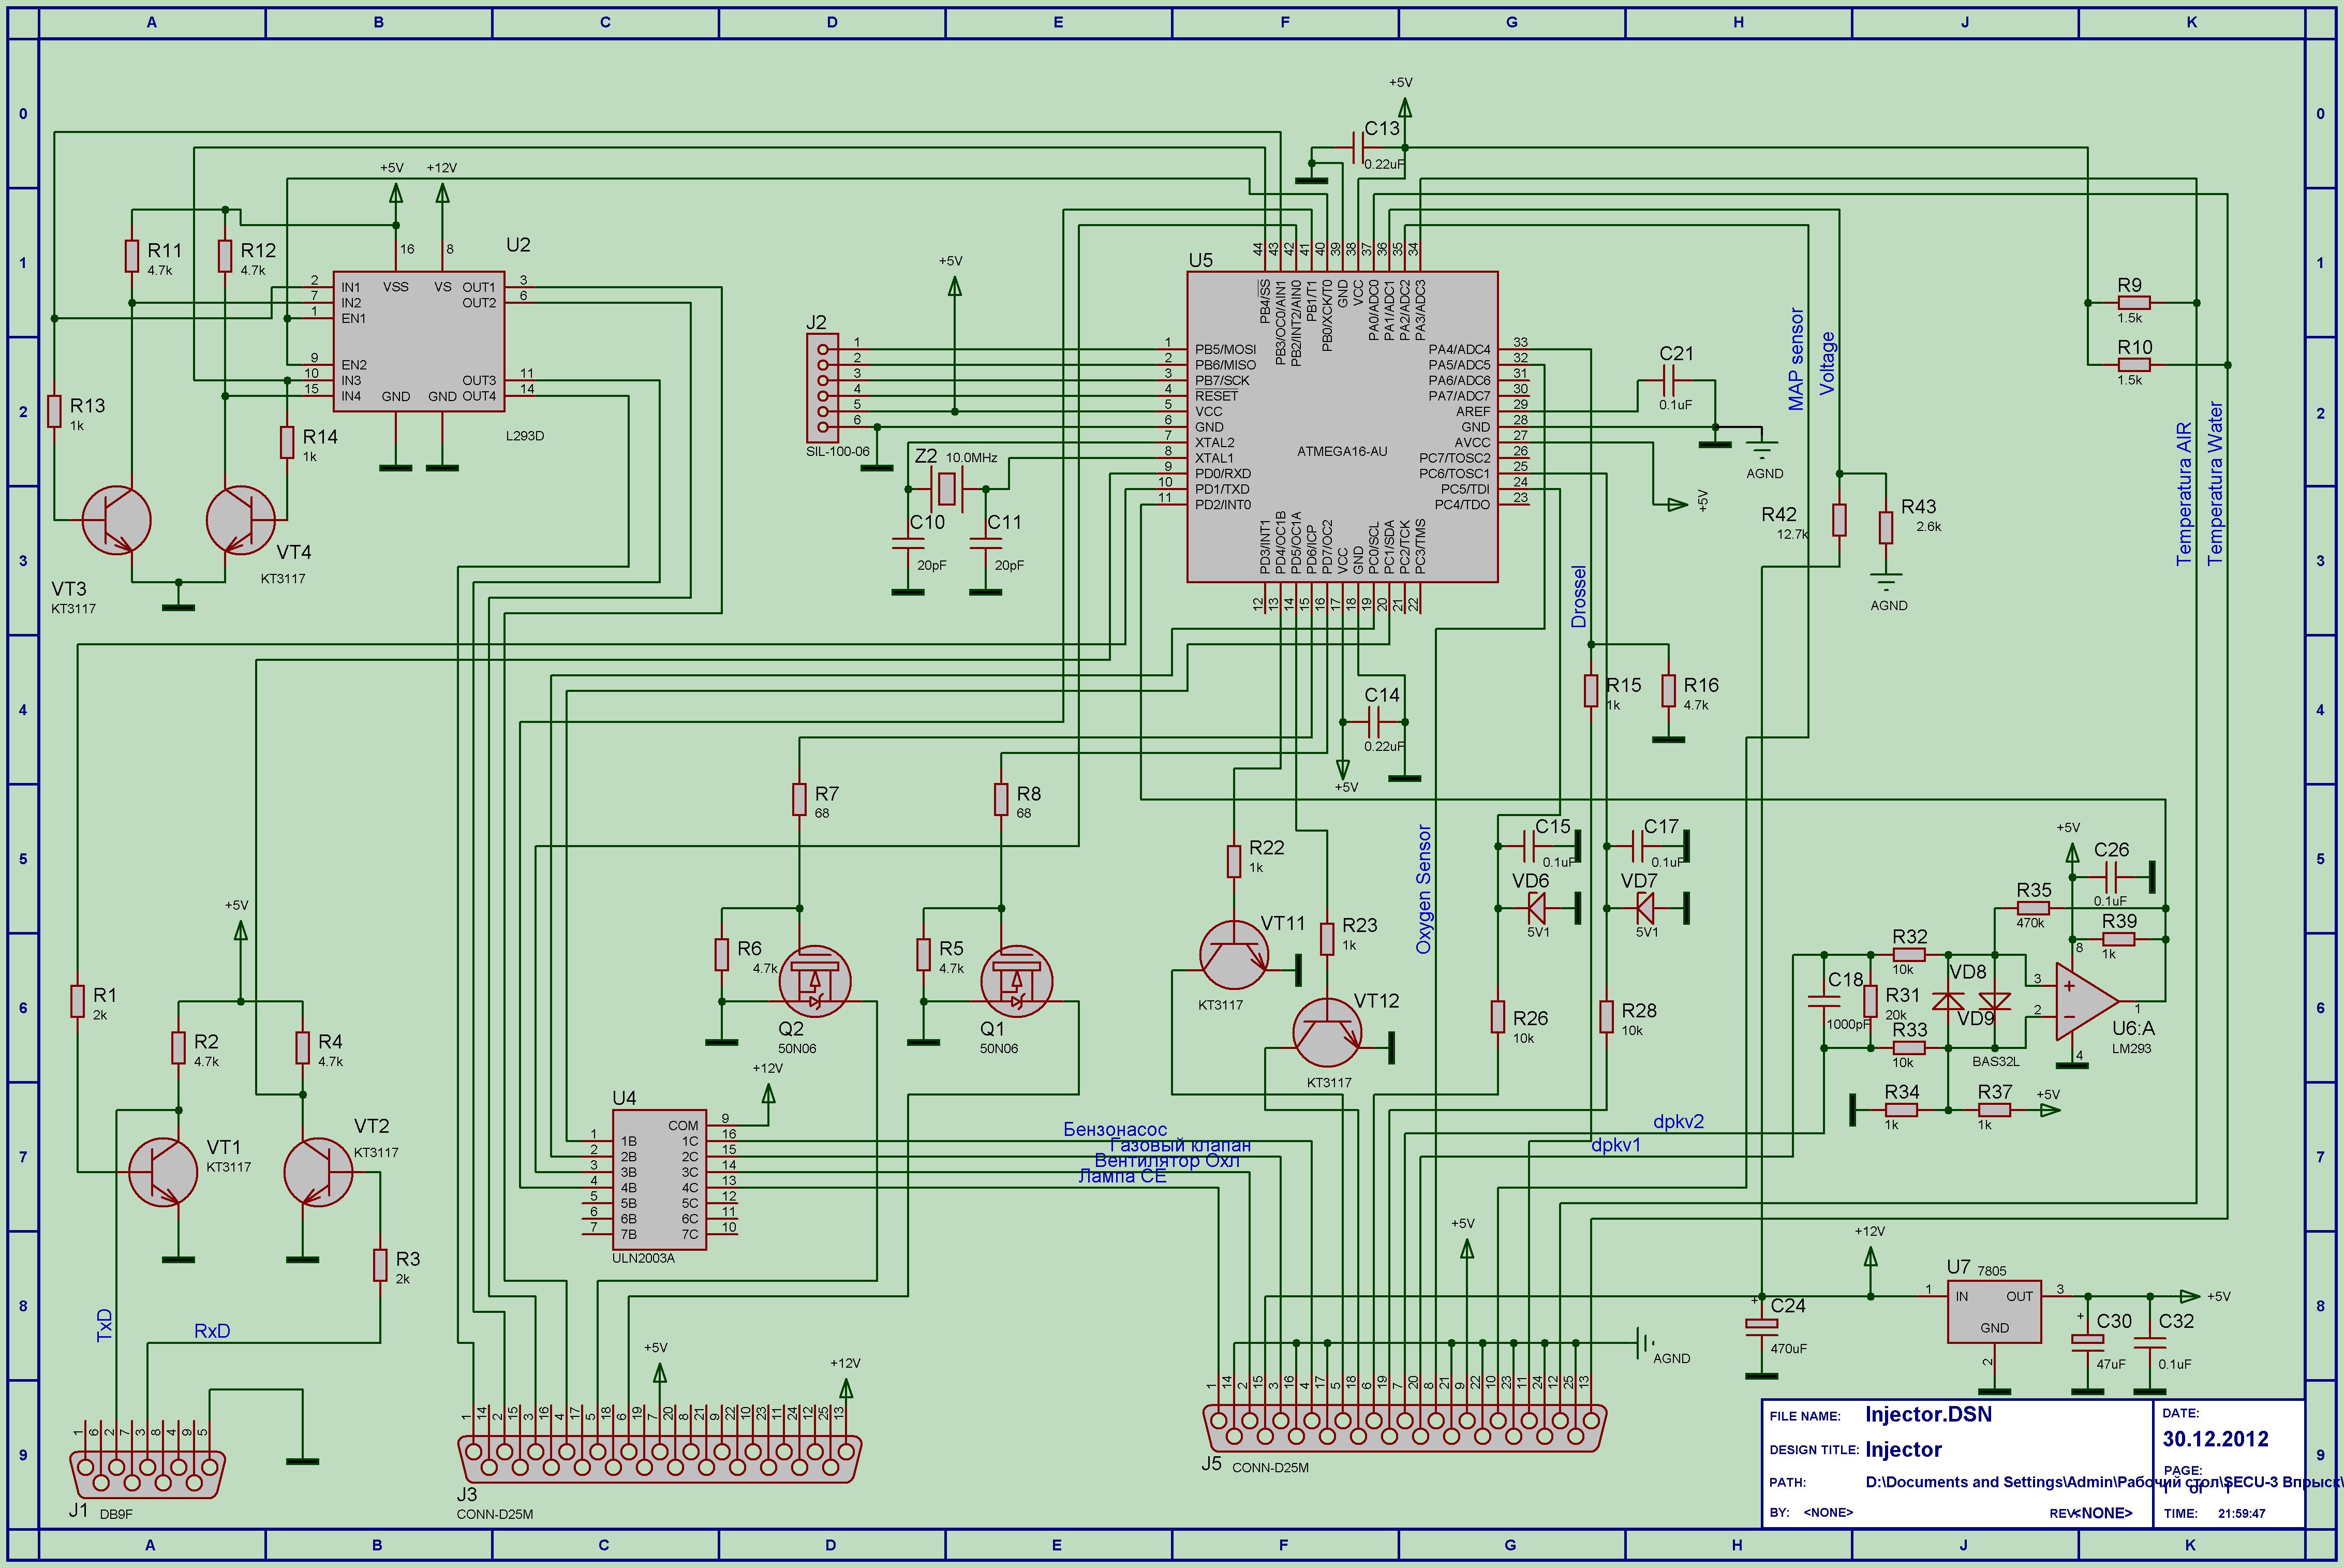
Task: Select the L293D U2 chip body
Action: point(418,341)
